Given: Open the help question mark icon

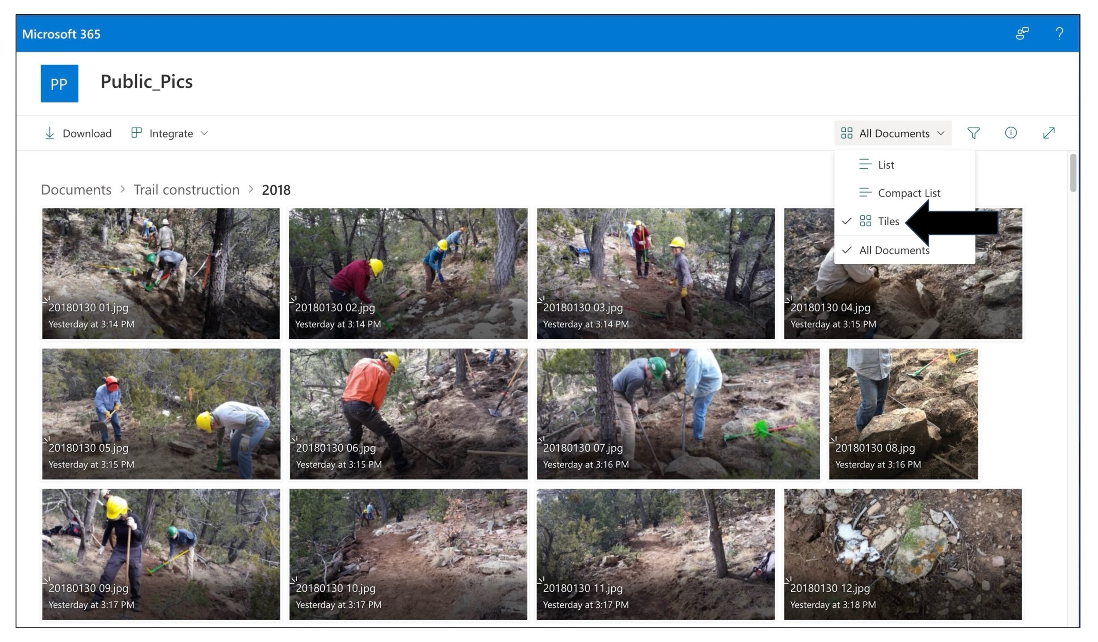Looking at the screenshot, I should tap(1059, 33).
